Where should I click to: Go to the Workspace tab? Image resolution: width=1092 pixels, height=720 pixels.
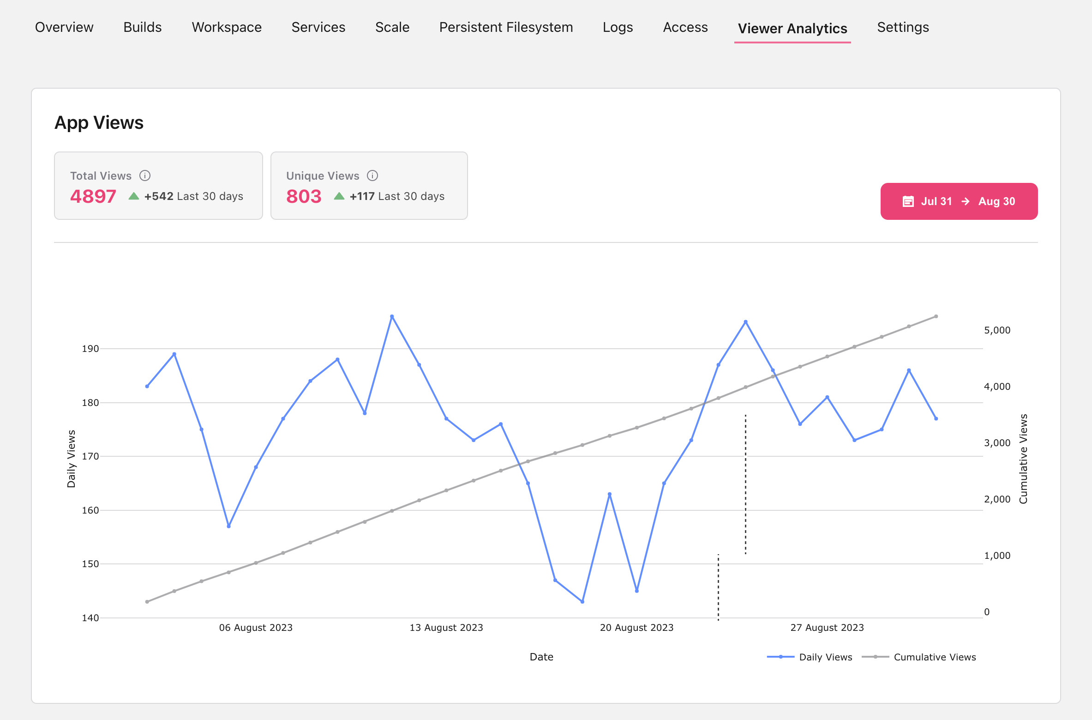(227, 27)
